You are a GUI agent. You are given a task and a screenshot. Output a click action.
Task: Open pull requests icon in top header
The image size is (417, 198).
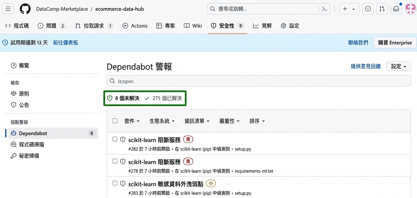[382, 9]
